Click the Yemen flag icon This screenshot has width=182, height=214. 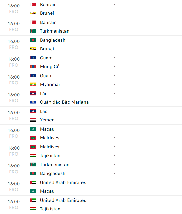click(33, 120)
